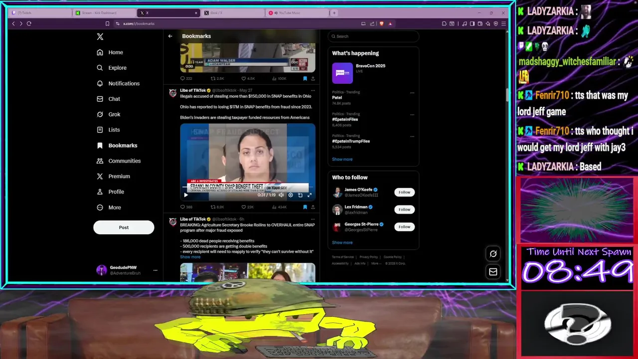Image resolution: width=638 pixels, height=359 pixels.
Task: Toggle picture-in-picture on SNAP video
Action: [x=300, y=195]
